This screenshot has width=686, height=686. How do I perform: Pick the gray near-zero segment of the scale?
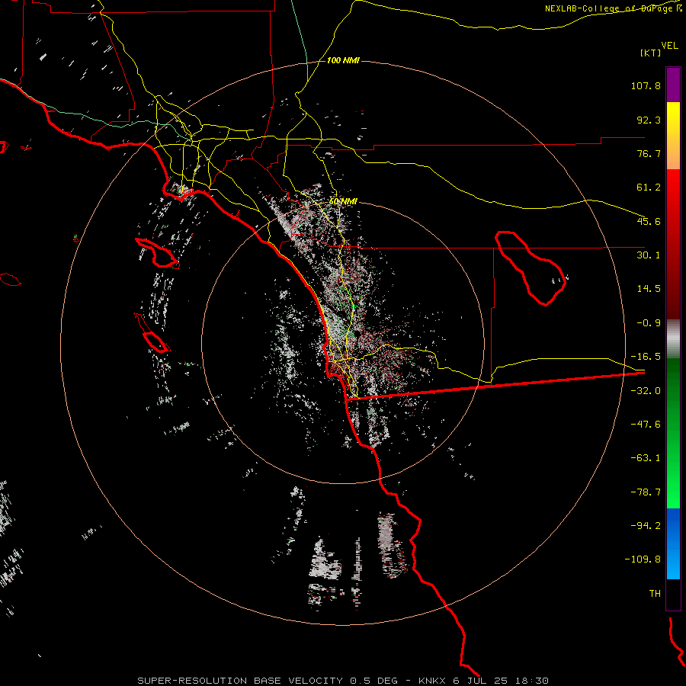coord(673,338)
